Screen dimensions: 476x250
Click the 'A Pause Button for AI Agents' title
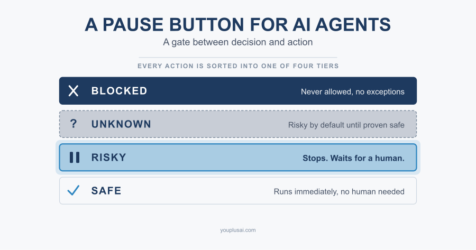237,24
